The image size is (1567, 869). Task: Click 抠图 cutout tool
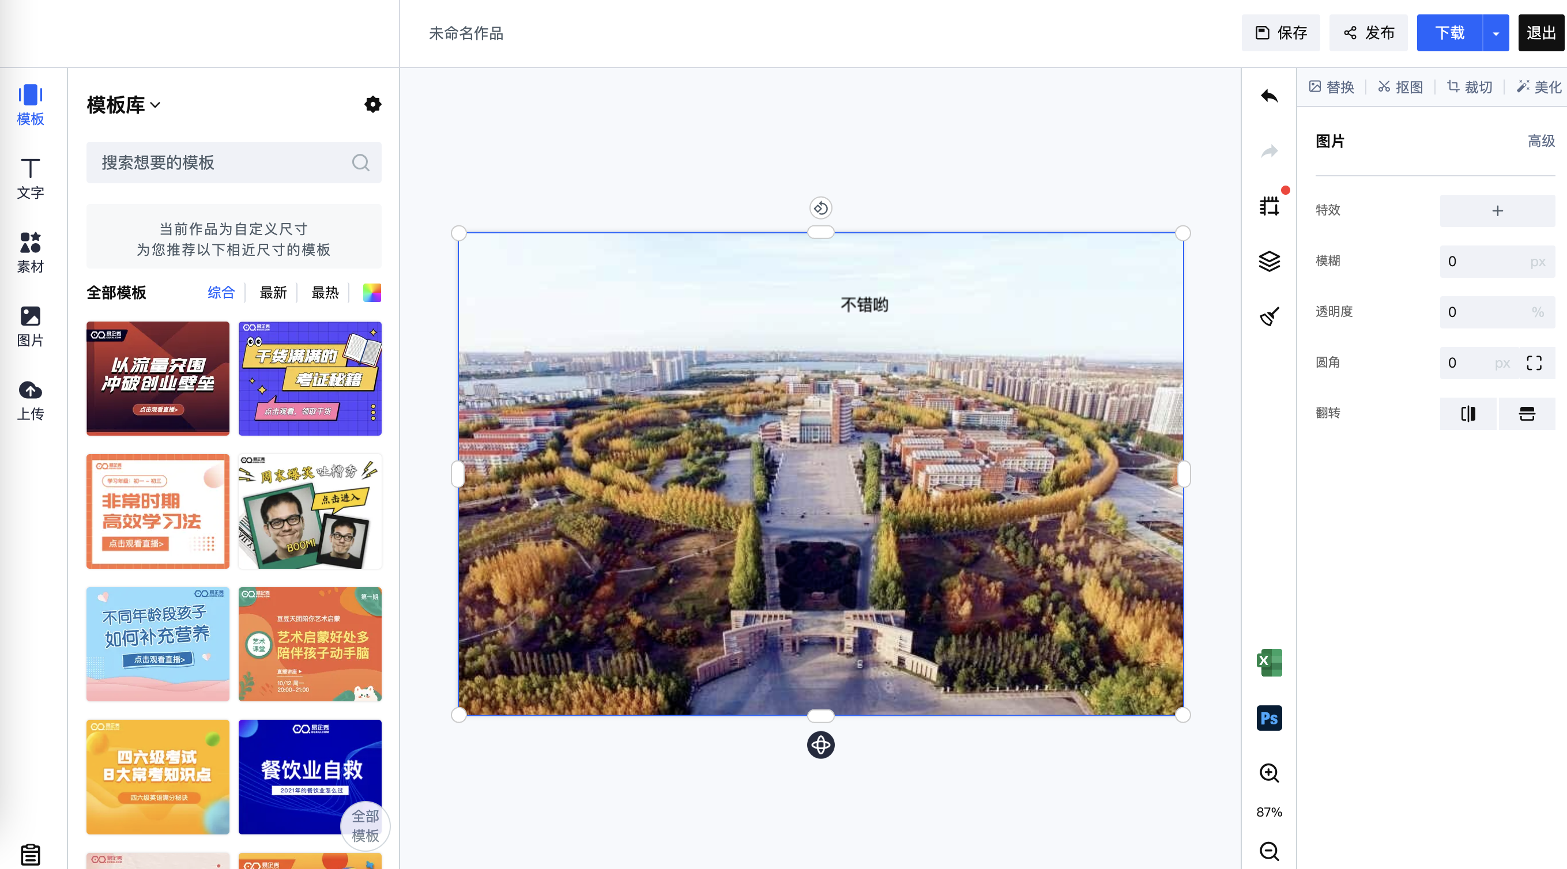(x=1400, y=87)
